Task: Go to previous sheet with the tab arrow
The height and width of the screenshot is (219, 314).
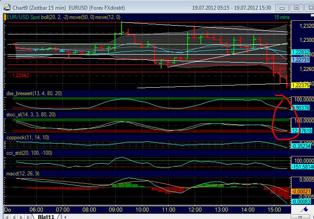Action: [x=14, y=217]
